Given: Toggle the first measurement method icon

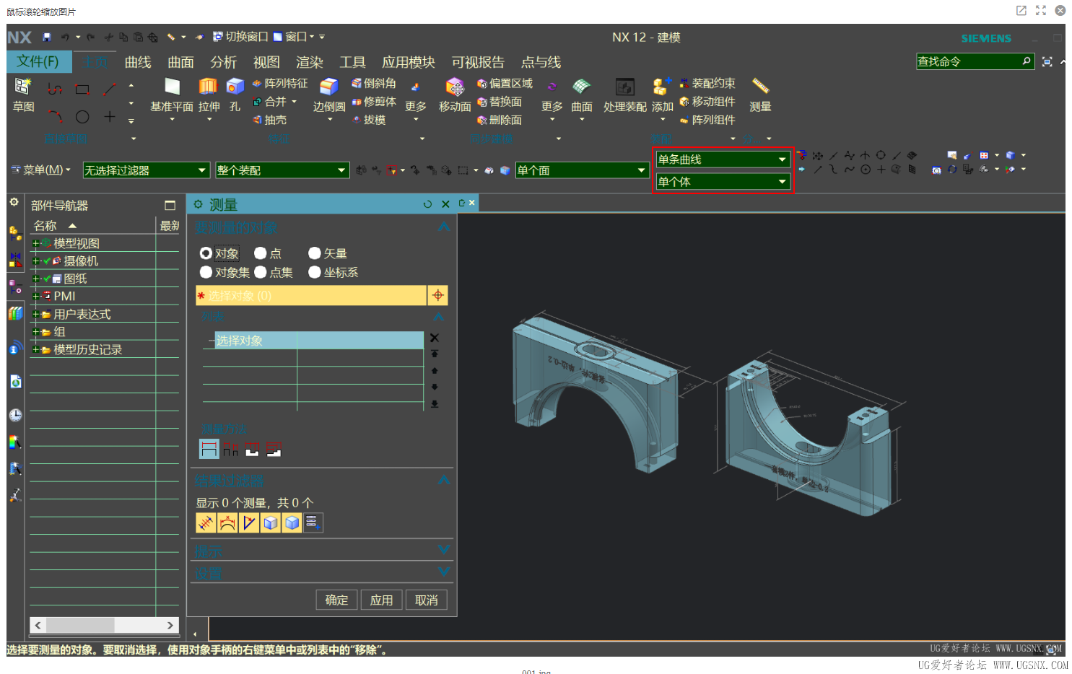Looking at the screenshot, I should click(x=209, y=449).
